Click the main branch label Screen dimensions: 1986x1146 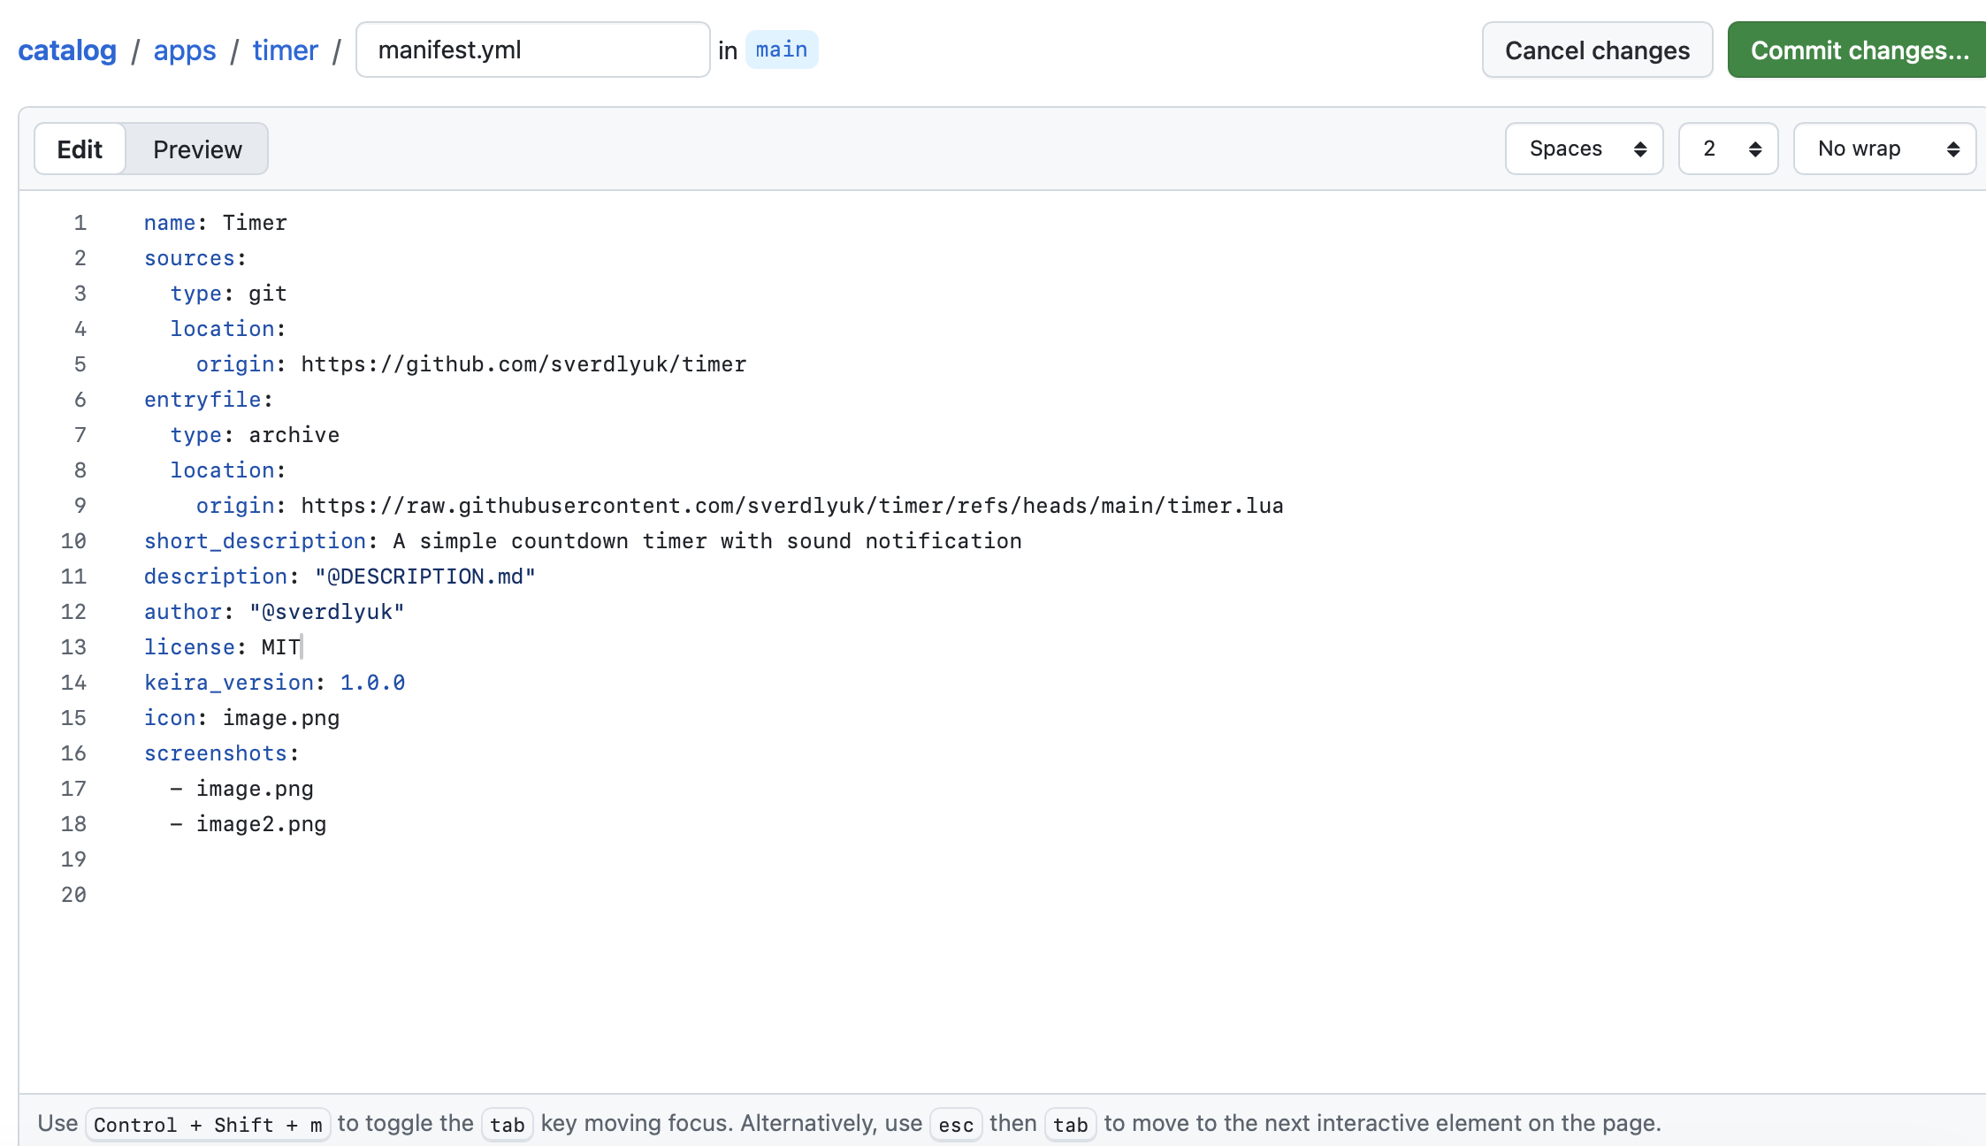[782, 50]
